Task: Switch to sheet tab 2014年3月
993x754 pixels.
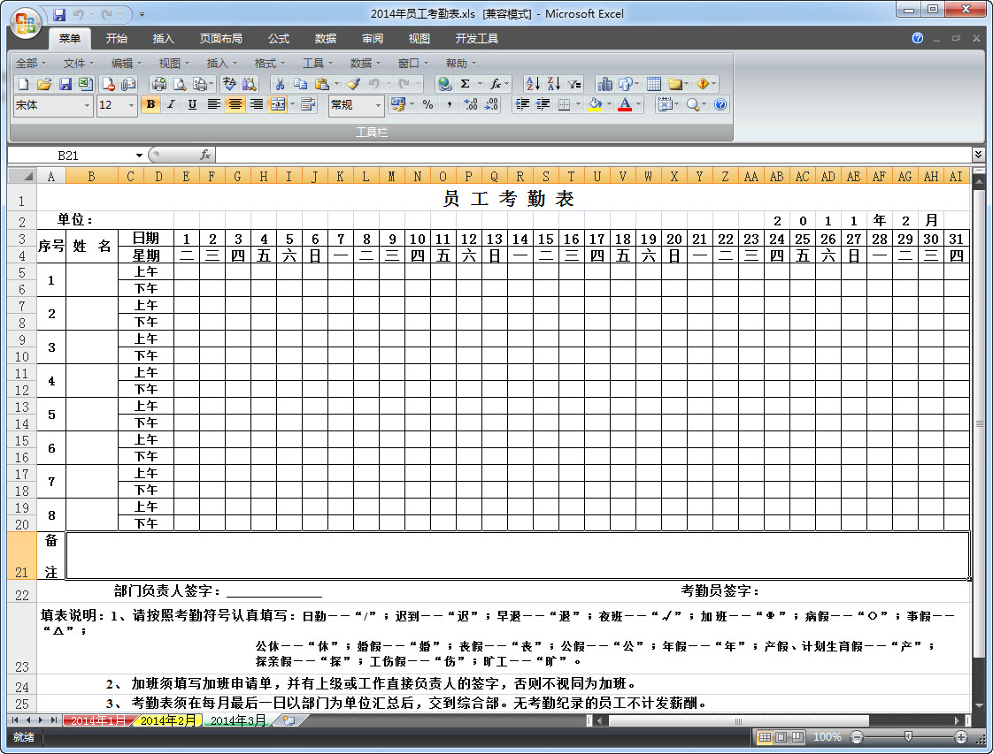Action: pyautogui.click(x=237, y=720)
